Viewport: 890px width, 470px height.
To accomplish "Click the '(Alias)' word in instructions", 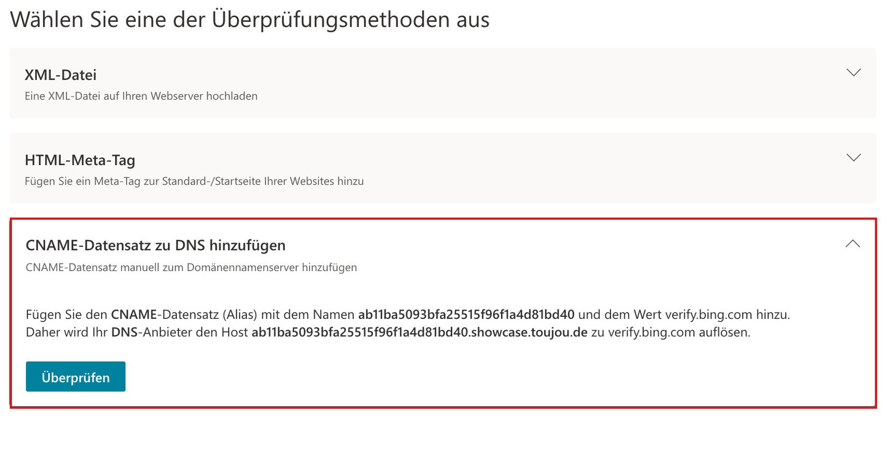I will [x=240, y=315].
